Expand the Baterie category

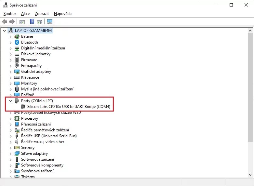10,37
